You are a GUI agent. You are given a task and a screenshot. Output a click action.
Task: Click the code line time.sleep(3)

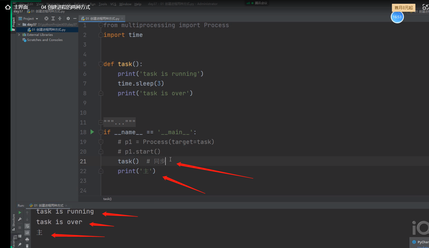tap(141, 83)
